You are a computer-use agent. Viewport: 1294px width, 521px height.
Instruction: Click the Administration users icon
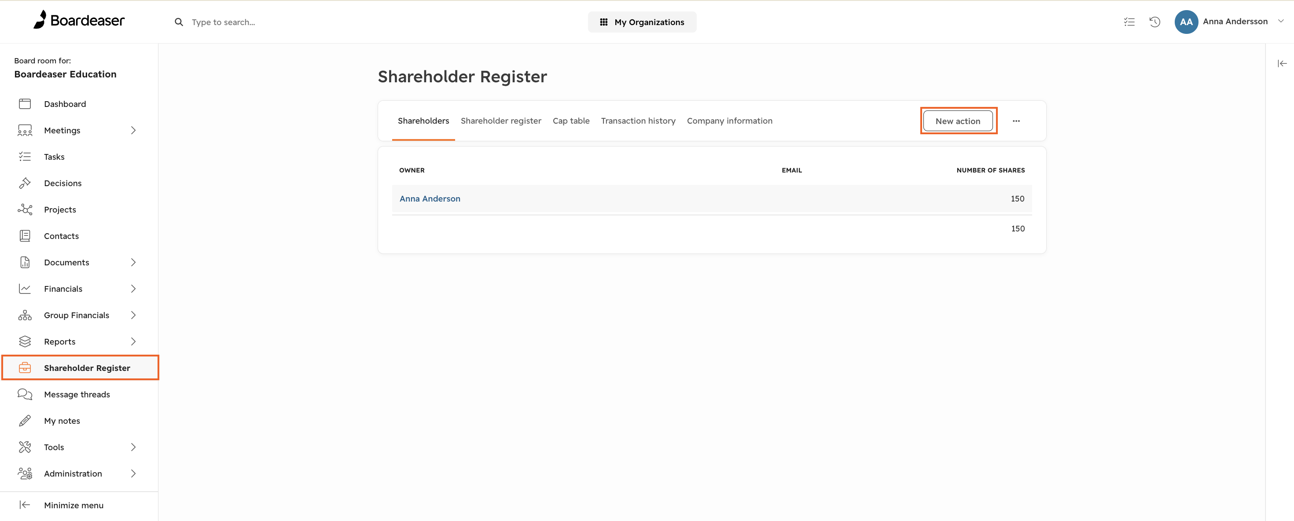coord(25,473)
